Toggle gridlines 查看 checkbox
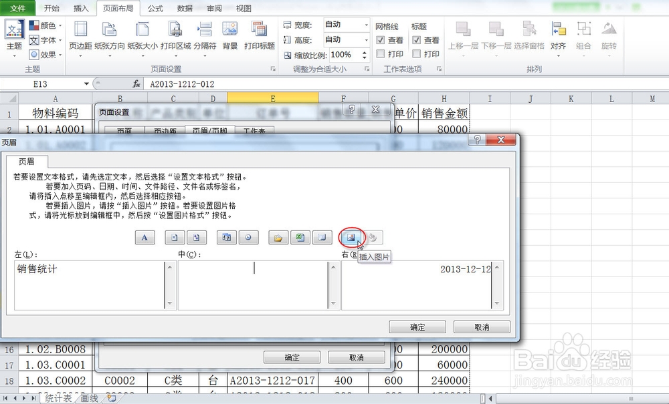The image size is (669, 404). pos(381,40)
